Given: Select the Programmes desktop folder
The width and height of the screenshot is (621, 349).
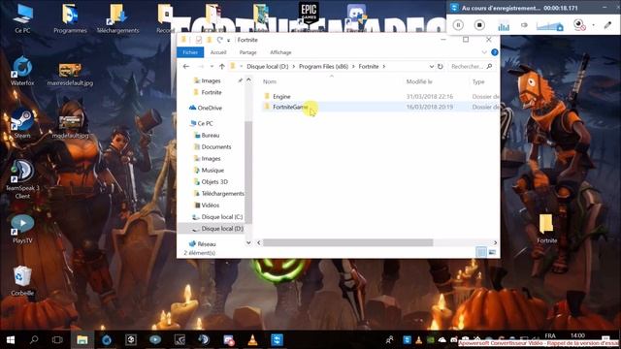Looking at the screenshot, I should click(x=70, y=19).
